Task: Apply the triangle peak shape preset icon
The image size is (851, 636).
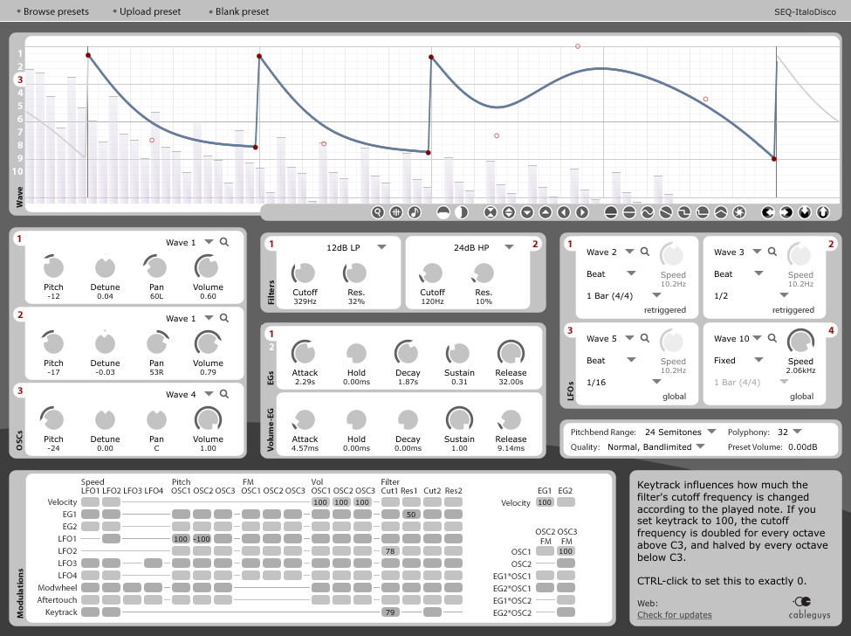Action: click(x=721, y=212)
